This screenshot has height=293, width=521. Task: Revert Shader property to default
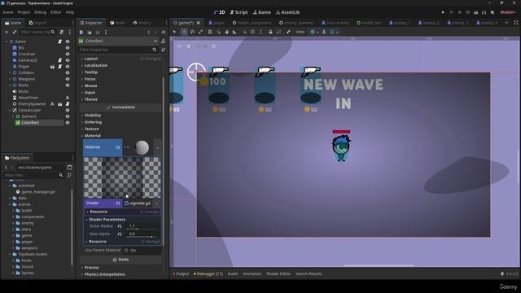point(117,203)
